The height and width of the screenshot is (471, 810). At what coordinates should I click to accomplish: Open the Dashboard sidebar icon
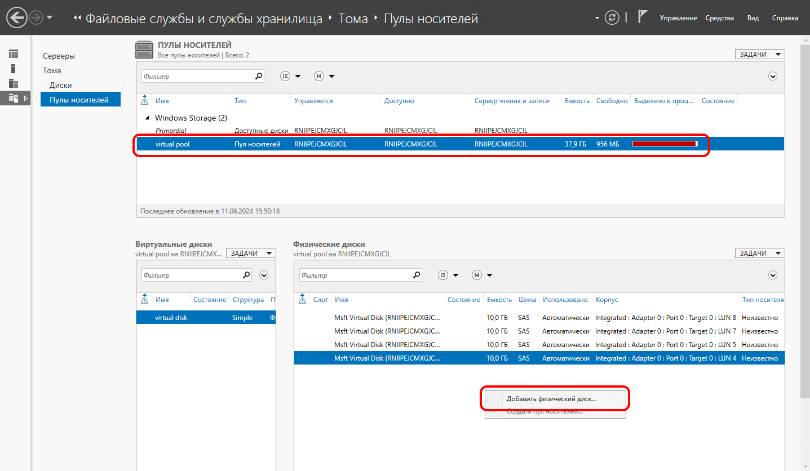point(14,54)
